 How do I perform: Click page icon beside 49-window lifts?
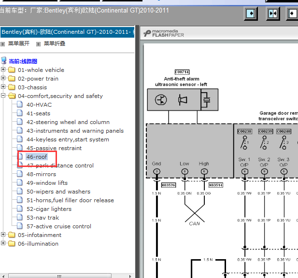tap(20, 182)
